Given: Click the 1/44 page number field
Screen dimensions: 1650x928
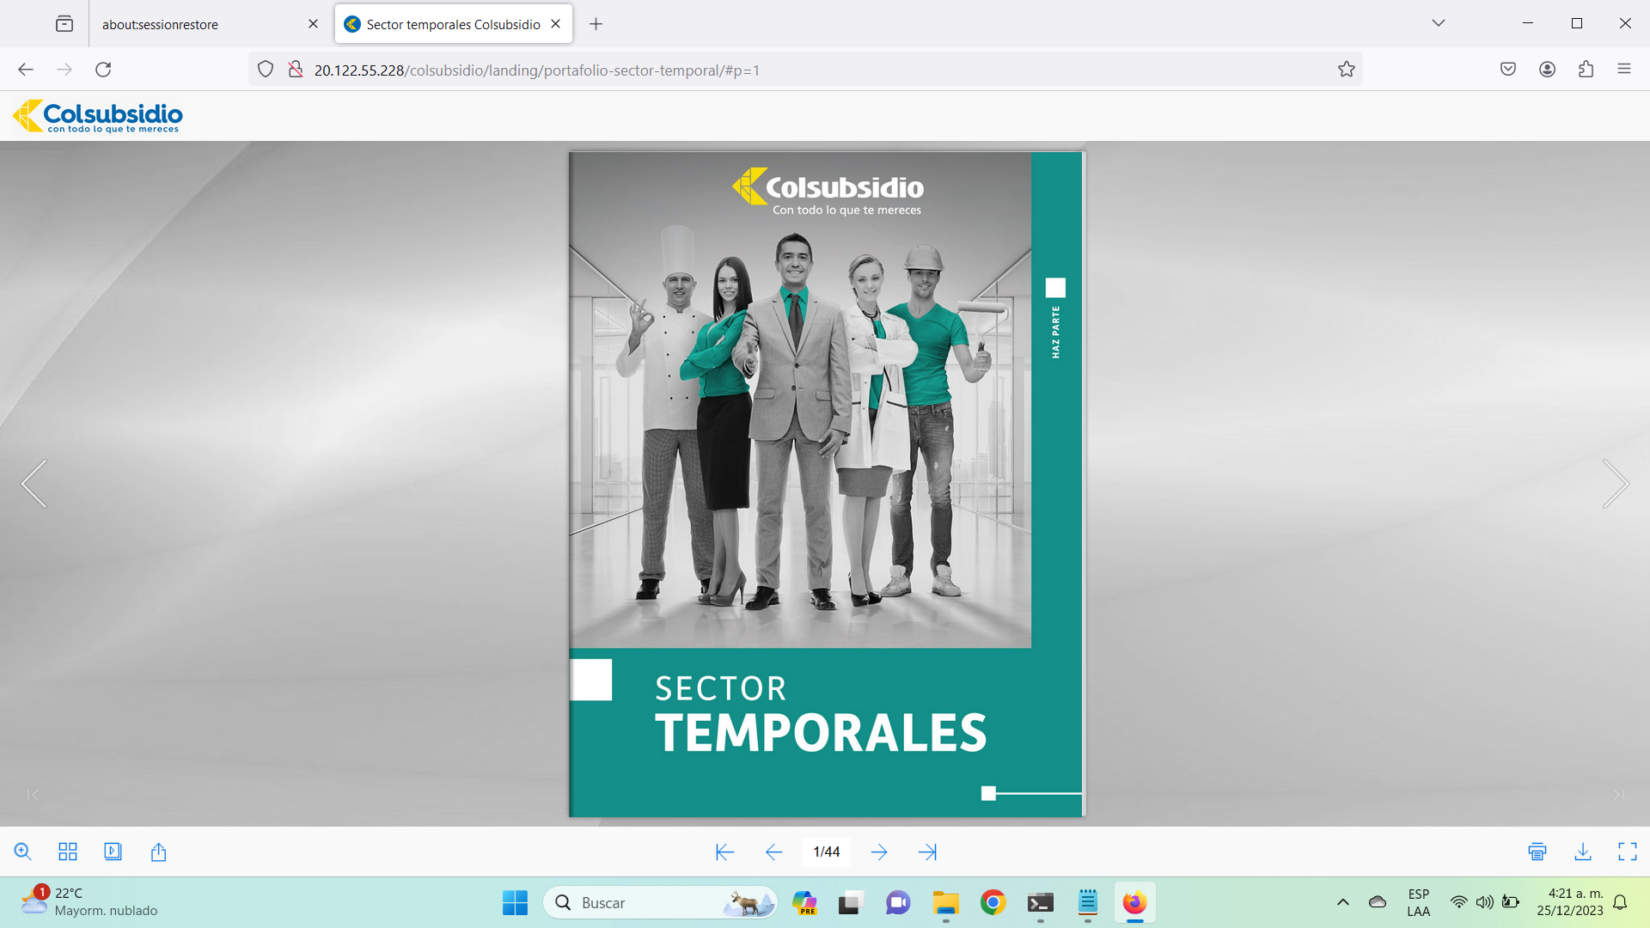Looking at the screenshot, I should [826, 852].
